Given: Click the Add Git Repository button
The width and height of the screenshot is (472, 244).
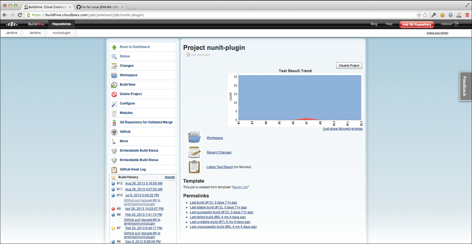Looking at the screenshot, I should (x=416, y=24).
